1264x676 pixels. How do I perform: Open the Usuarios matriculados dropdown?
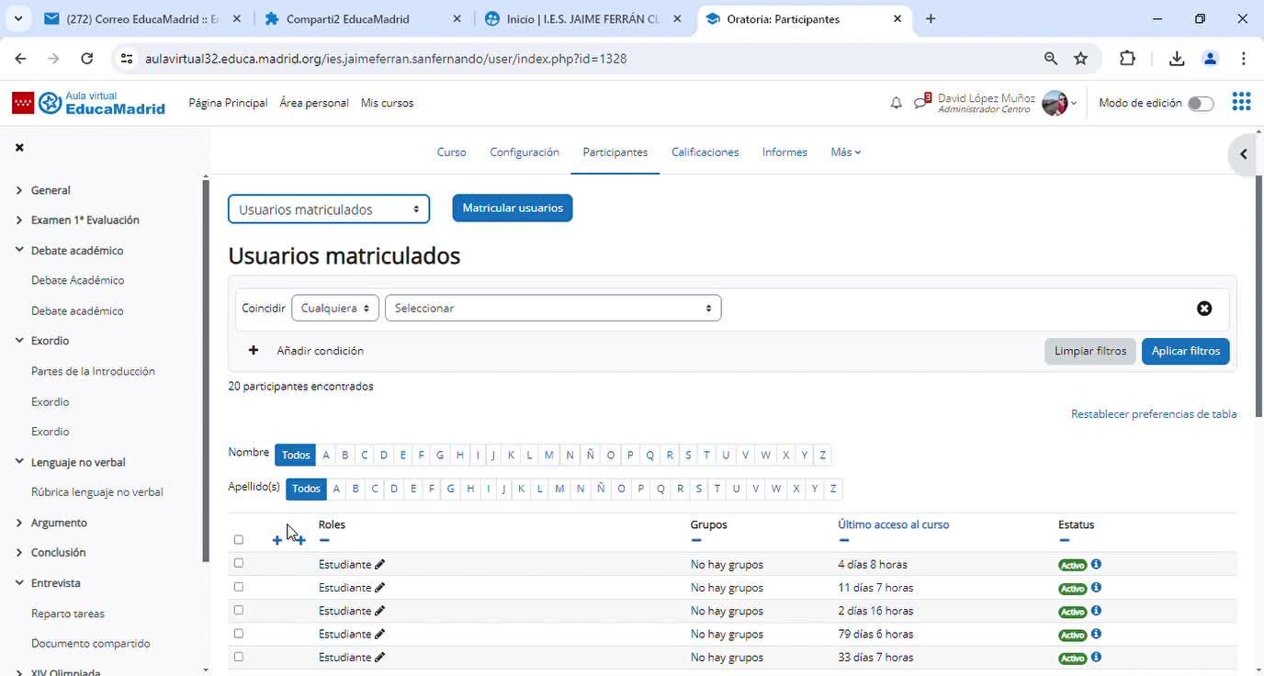point(328,209)
